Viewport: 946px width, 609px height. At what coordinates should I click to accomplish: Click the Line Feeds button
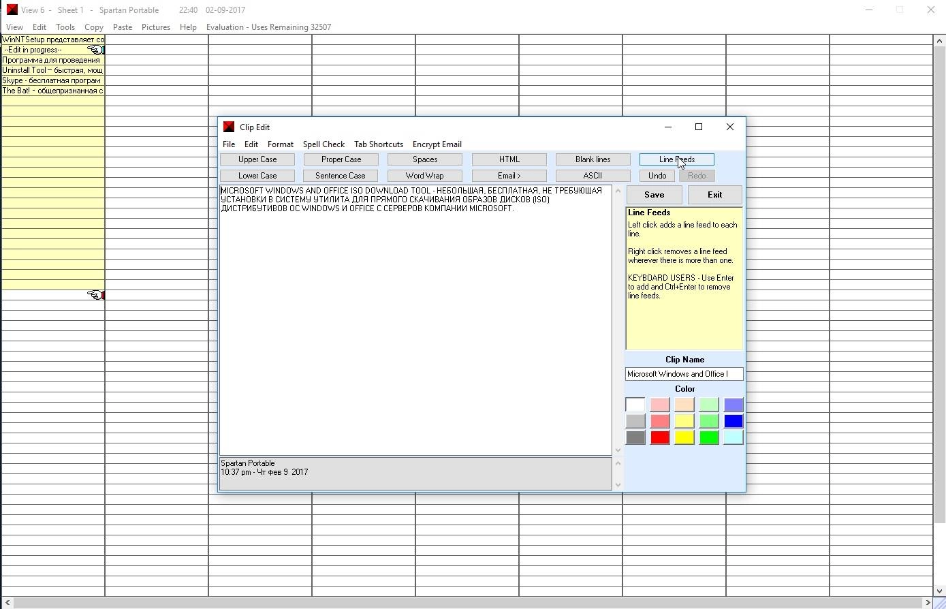[x=677, y=159]
